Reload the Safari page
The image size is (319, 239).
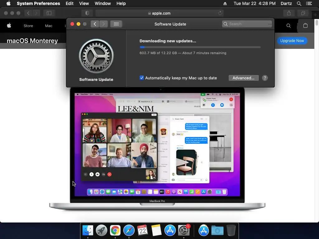tap(220, 13)
